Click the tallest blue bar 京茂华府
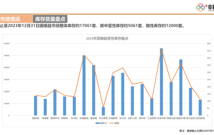Image resolution: width=214 pixels, height=135 pixels. click(161, 82)
